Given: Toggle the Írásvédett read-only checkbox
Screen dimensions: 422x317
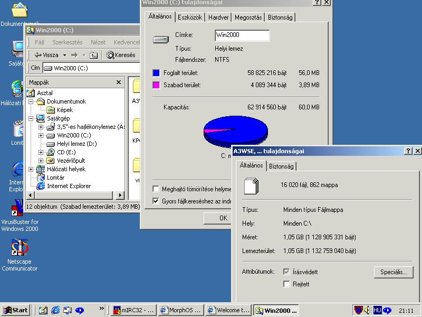Looking at the screenshot, I should pos(286,272).
